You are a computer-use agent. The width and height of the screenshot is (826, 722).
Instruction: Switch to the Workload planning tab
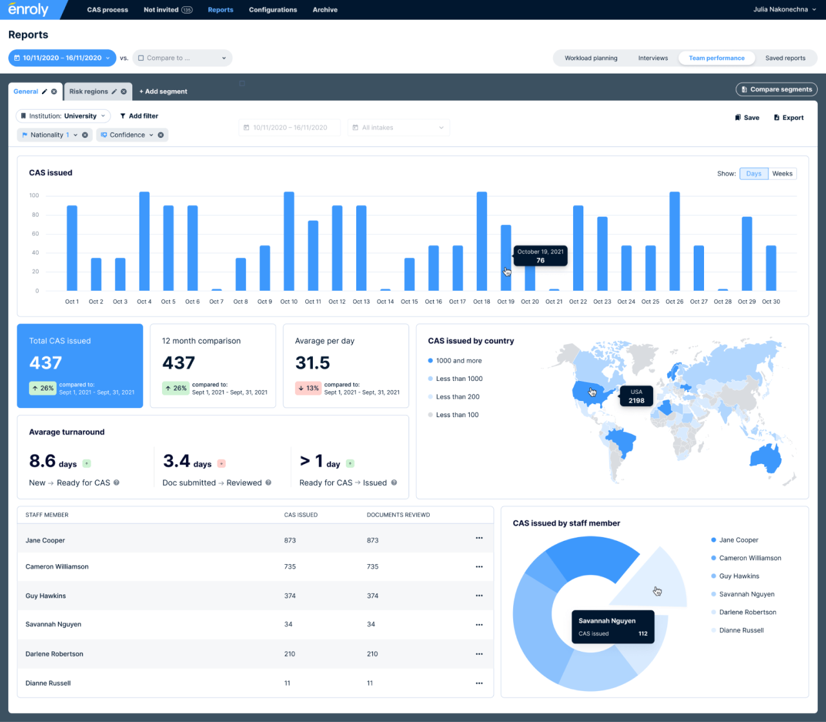tap(591, 58)
